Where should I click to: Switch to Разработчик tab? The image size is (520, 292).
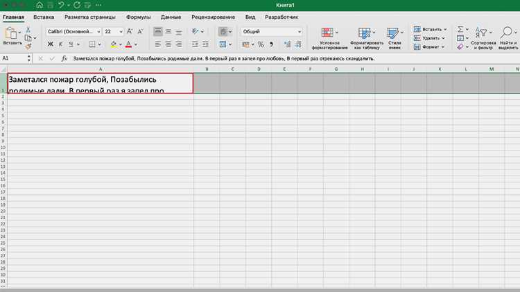[x=281, y=17]
